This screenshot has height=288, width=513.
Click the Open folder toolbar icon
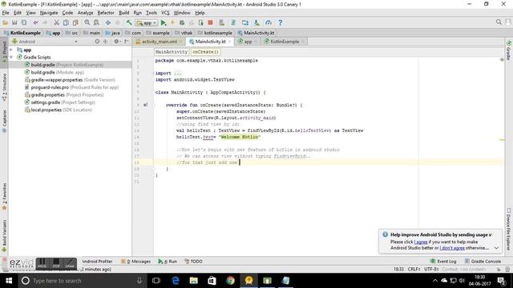pyautogui.click(x=6, y=22)
